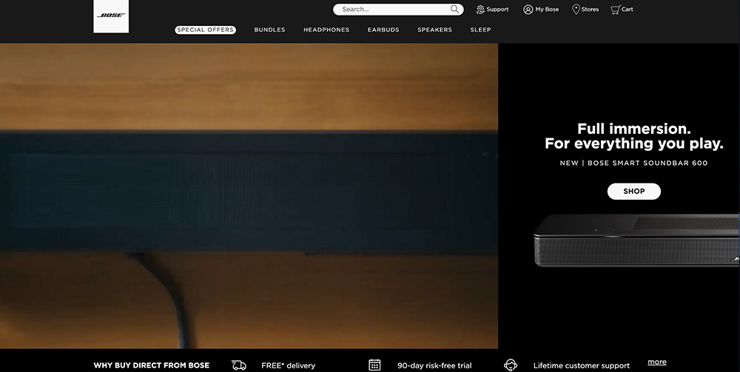This screenshot has width=740, height=372.
Task: Open the Bundles menu
Action: coord(269,30)
